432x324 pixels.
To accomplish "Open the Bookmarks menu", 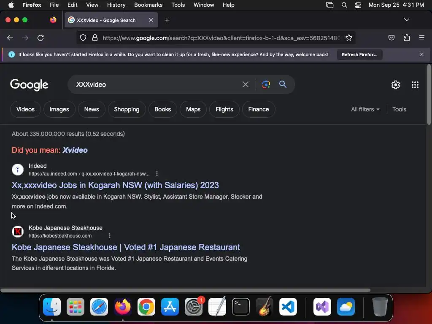I will (x=148, y=5).
